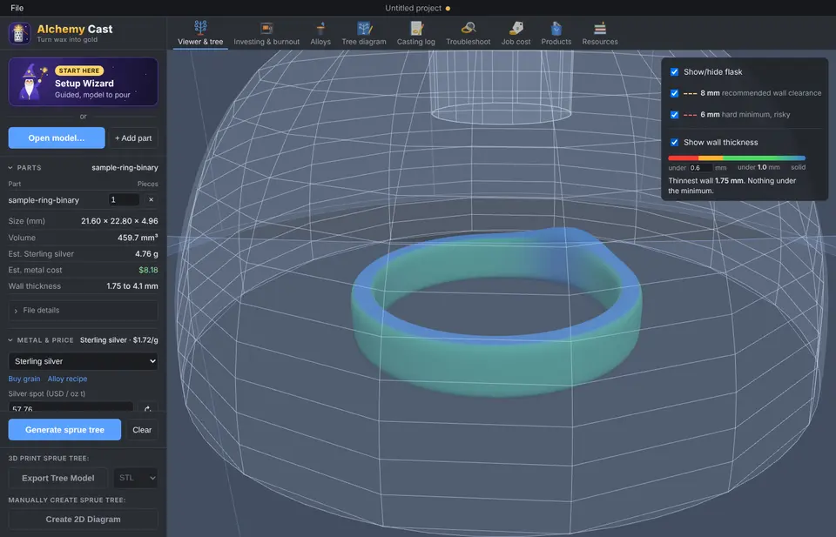The width and height of the screenshot is (836, 537).
Task: Click the under 0.6 mm threshold field
Action: coord(700,167)
